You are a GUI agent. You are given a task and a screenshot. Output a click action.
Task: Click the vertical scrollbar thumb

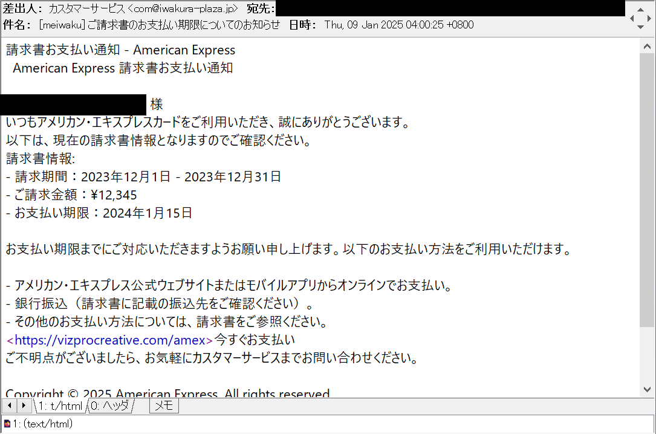tap(647, 190)
